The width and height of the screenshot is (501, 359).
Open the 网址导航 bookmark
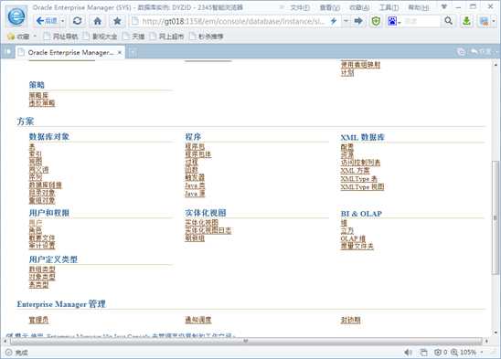60,37
